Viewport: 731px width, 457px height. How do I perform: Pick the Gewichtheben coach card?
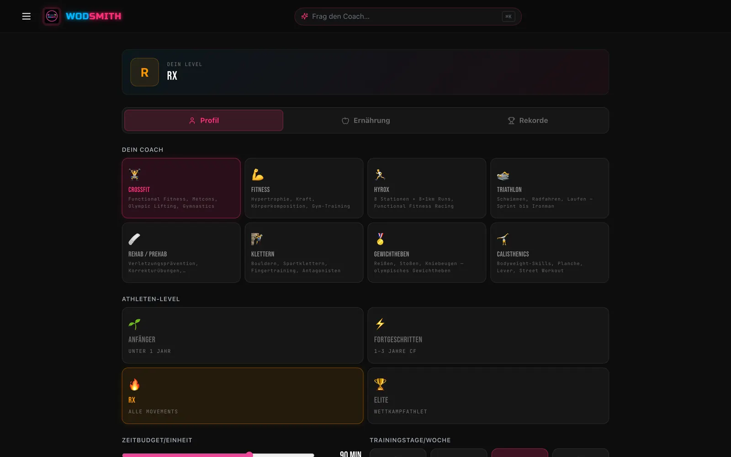point(427,253)
